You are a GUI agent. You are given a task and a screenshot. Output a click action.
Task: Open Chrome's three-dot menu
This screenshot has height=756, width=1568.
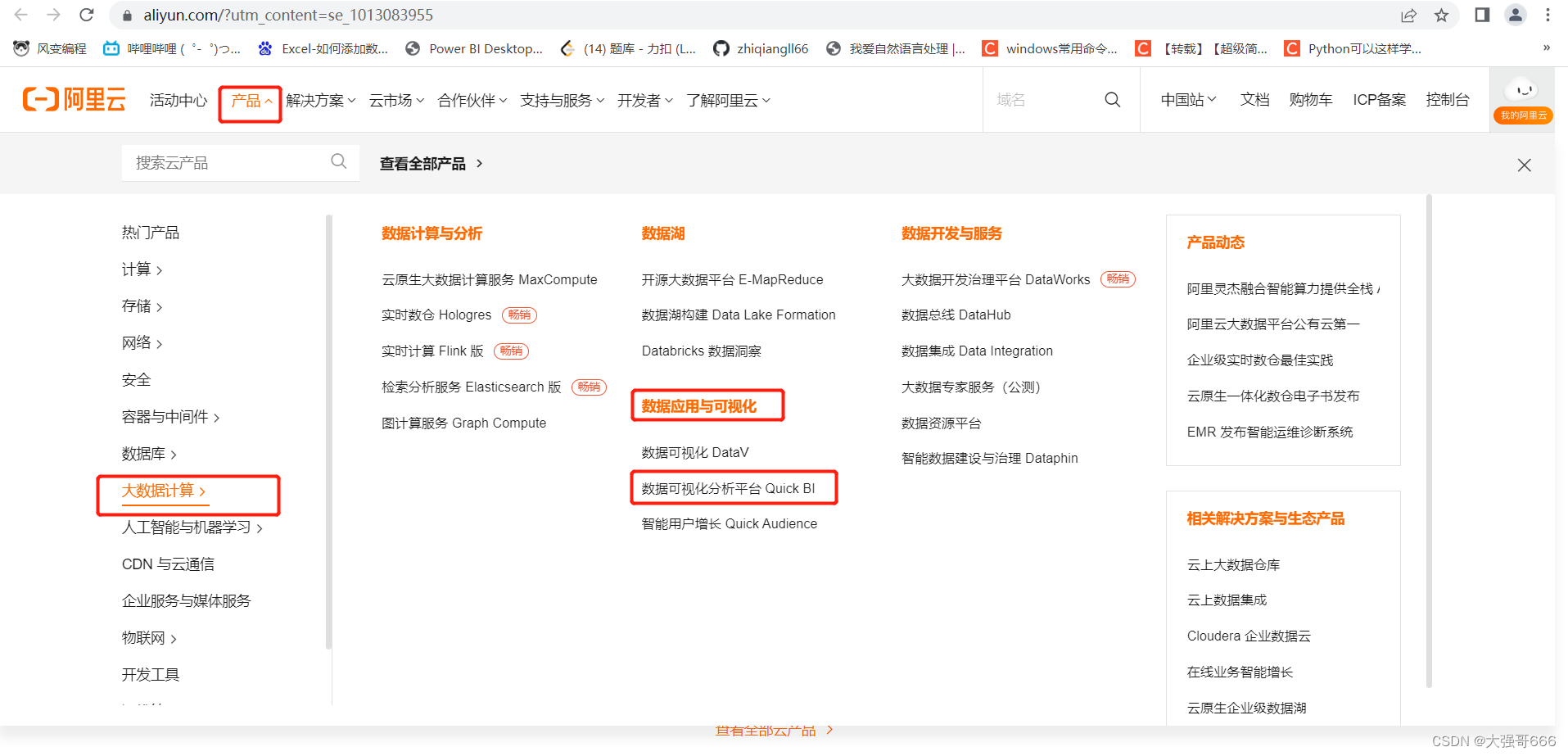click(1548, 15)
